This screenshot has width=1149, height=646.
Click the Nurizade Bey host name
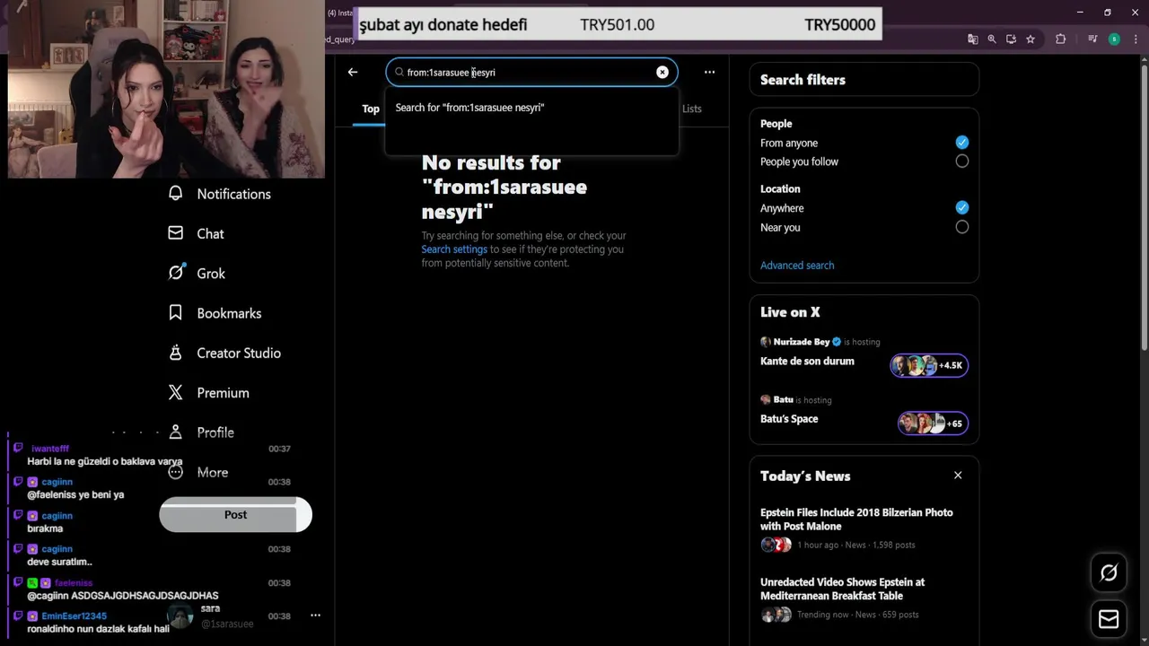tap(802, 342)
